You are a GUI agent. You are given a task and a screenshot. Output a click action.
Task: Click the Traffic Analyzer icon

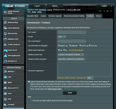5,44
